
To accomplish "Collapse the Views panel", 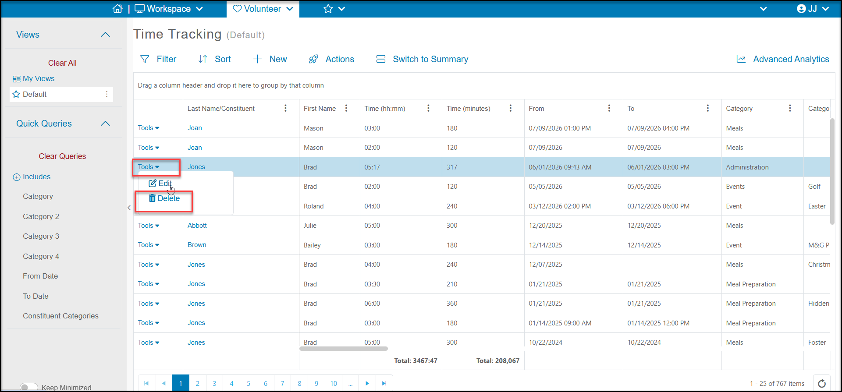I will pos(105,35).
